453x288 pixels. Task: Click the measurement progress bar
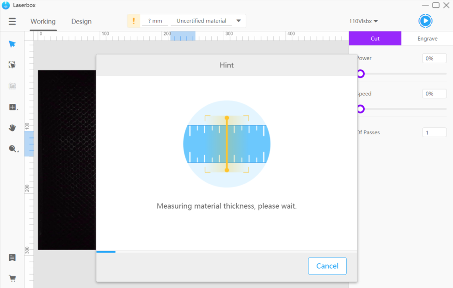click(x=226, y=252)
